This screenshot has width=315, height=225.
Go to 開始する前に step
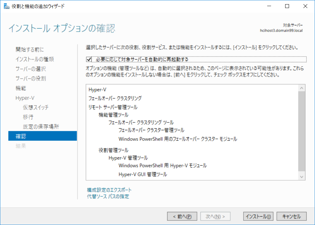click(30, 50)
